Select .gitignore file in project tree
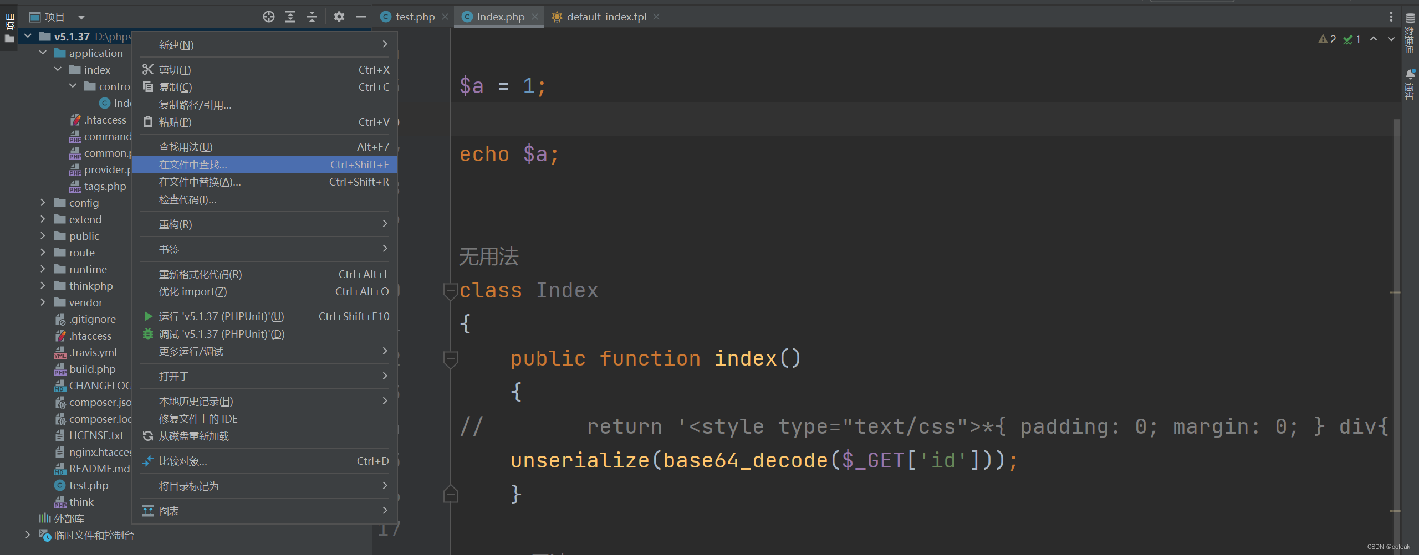This screenshot has height=555, width=1419. (x=92, y=319)
